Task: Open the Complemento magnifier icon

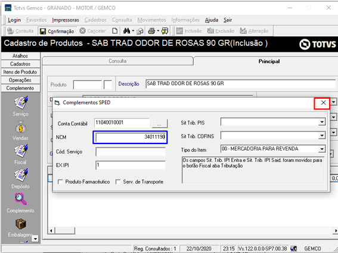Action: (x=21, y=199)
